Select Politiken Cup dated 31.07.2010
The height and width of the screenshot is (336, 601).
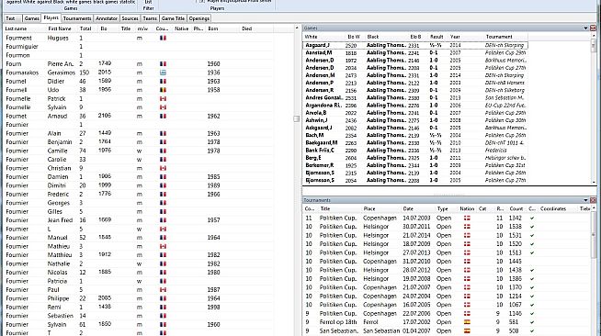tap(447, 262)
